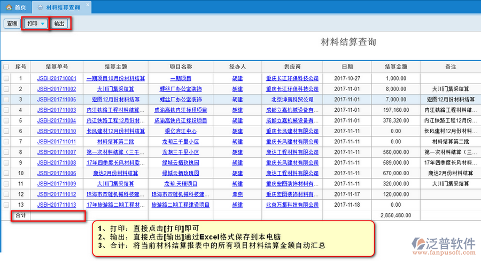Open project link 银亿滨江中心
This screenshot has width=481, height=261.
click(x=180, y=131)
